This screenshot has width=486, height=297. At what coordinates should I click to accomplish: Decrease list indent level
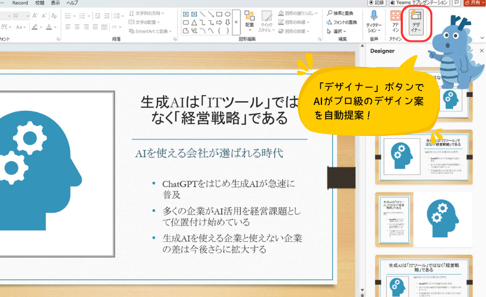coord(97,16)
